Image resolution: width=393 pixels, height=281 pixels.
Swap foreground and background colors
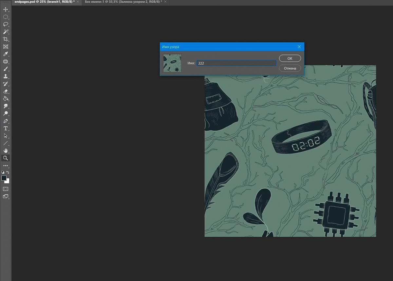[8, 172]
